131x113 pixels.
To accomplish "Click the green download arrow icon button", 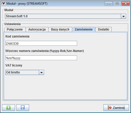I will (9, 108).
